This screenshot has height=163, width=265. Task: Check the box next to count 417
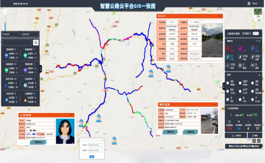[x=240, y=91]
